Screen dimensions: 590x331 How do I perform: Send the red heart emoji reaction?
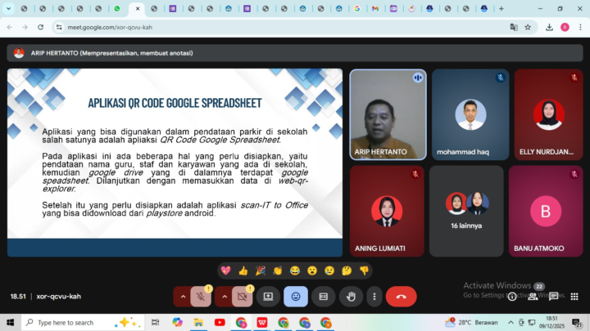(225, 271)
